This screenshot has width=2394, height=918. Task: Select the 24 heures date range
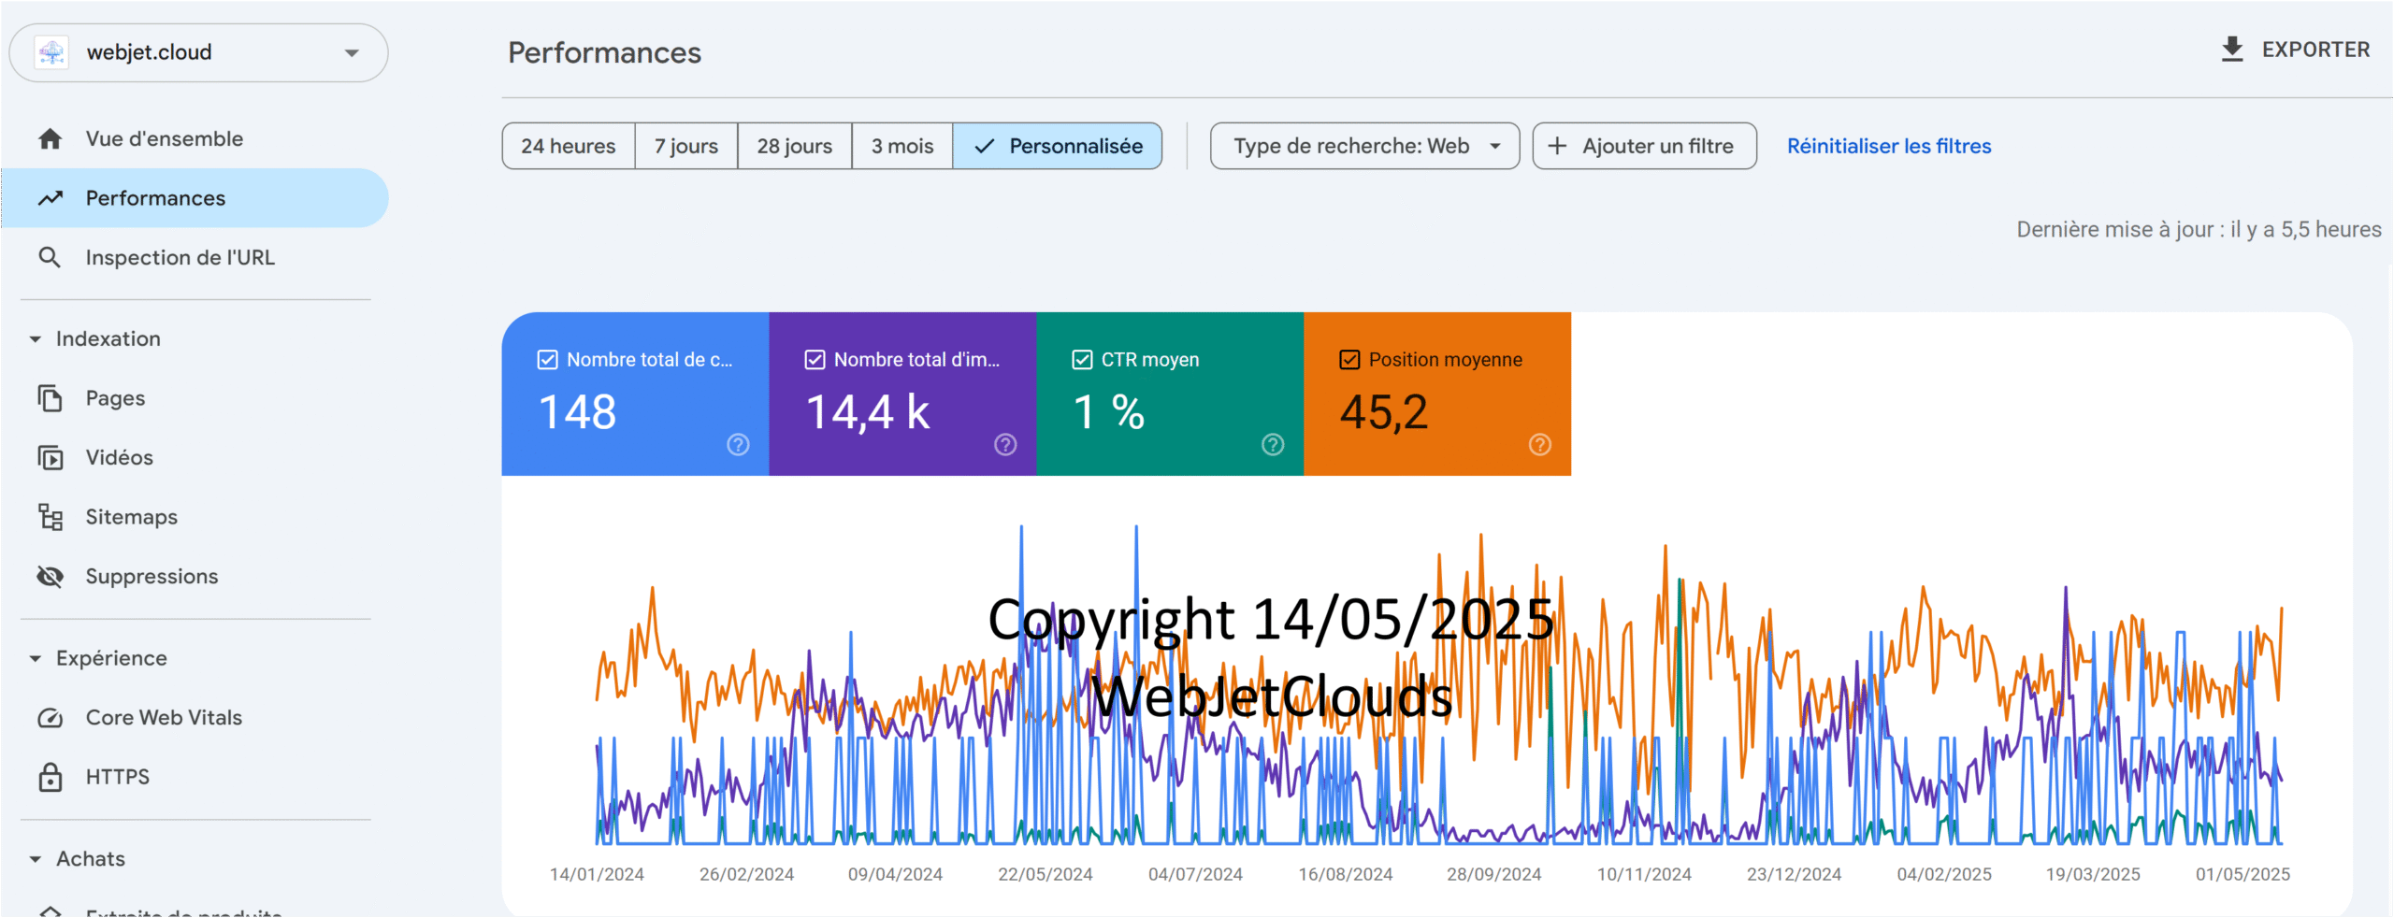569,146
